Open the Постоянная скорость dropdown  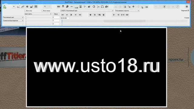[127, 11]
